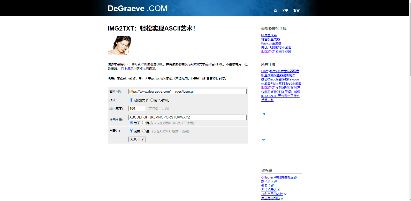
Task: Click the external-link icon next to 做名片
Action: 273,186
